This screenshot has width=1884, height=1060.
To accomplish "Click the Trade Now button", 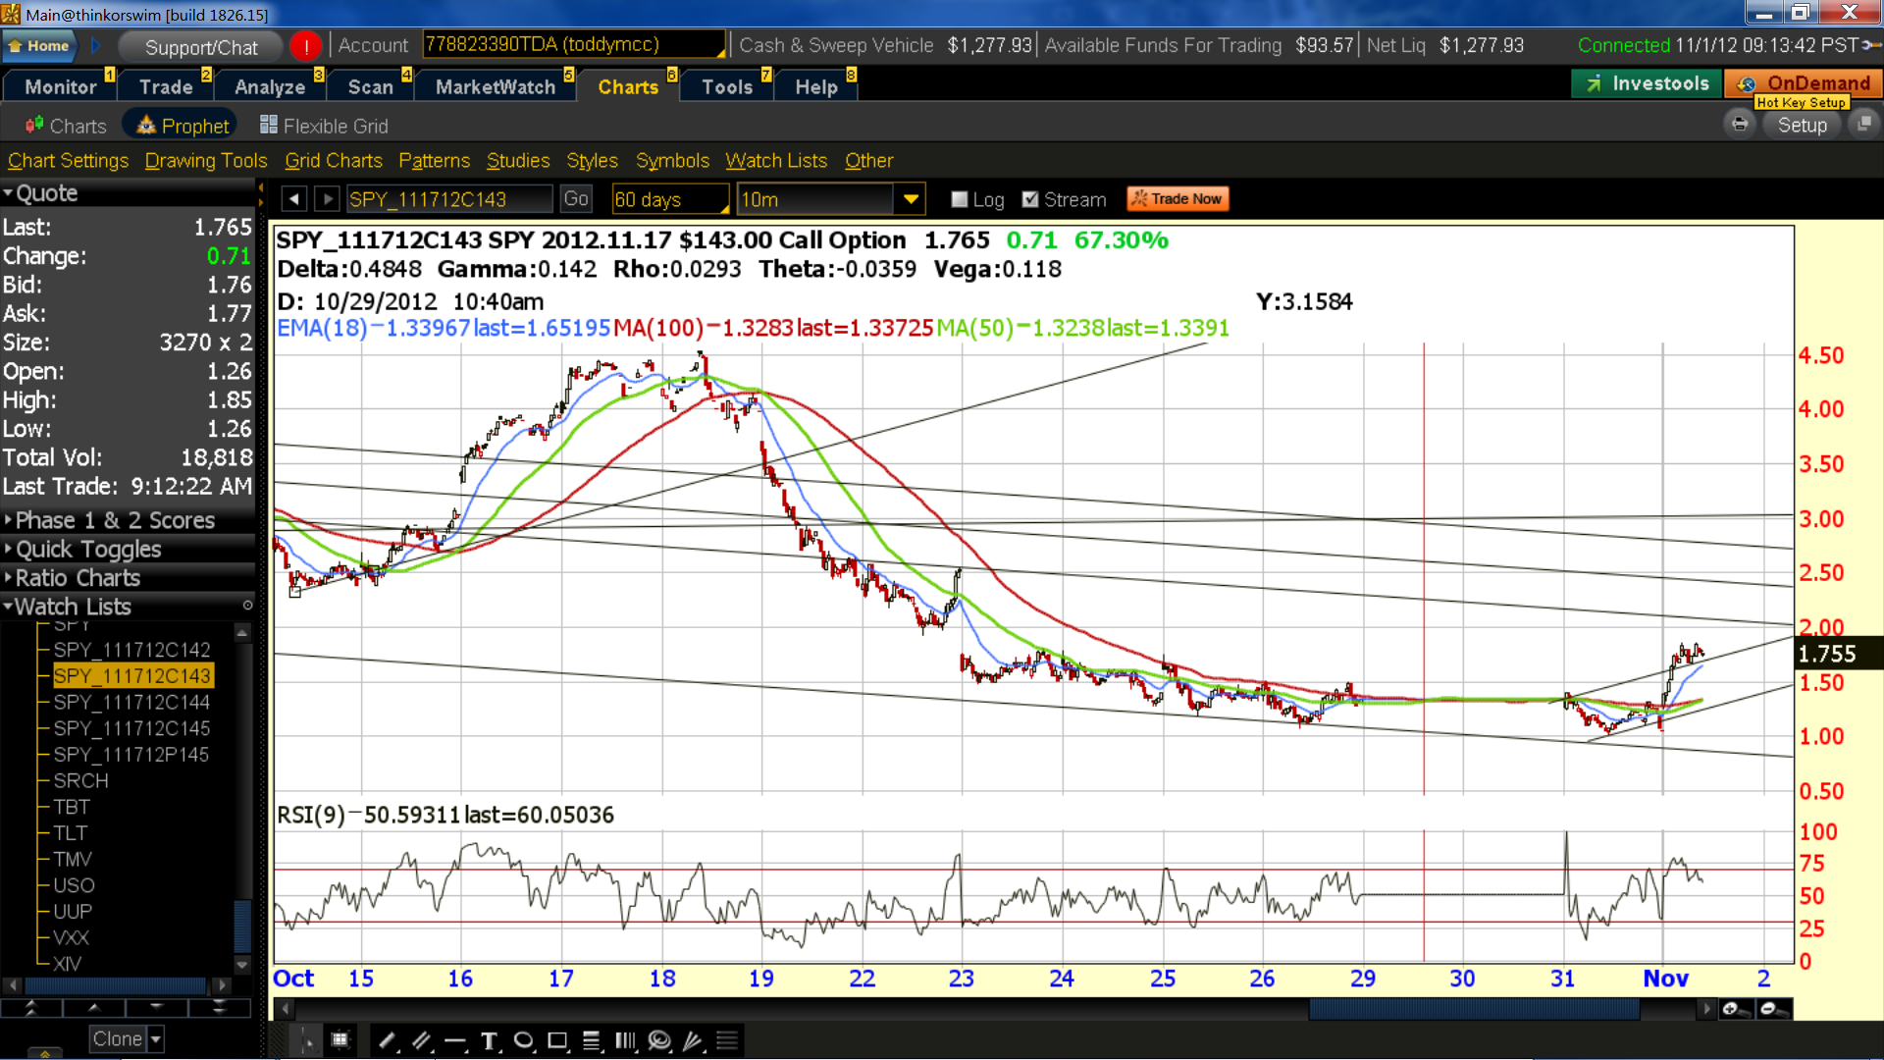I will (x=1177, y=198).
